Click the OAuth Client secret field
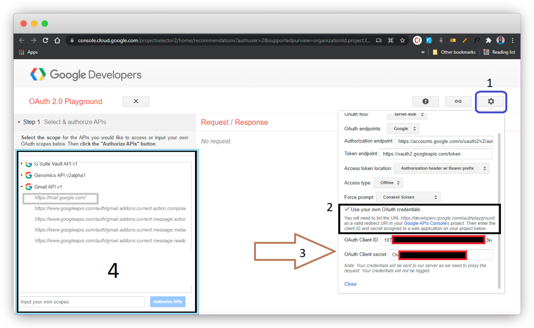Image resolution: width=534 pixels, height=328 pixels. [441, 255]
